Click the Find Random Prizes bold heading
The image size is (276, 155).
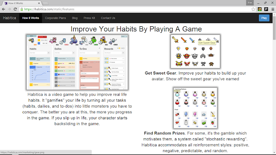(x=164, y=133)
